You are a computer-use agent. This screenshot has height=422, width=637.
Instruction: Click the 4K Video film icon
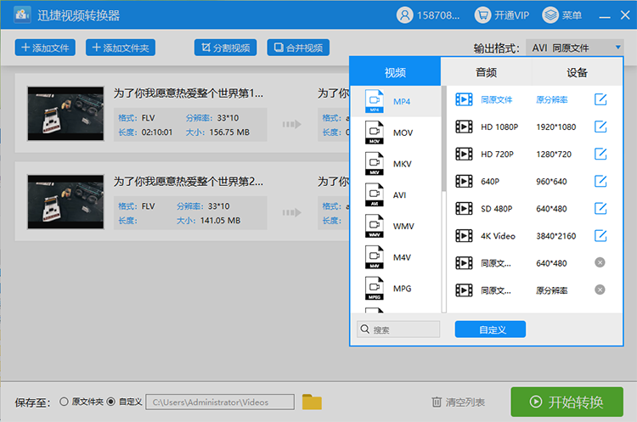click(464, 235)
